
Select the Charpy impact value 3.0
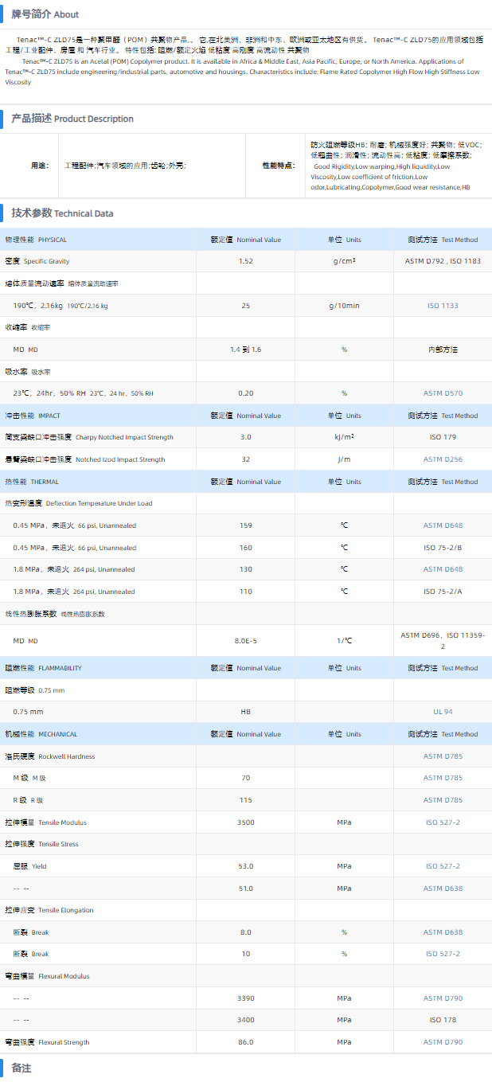[x=245, y=437]
